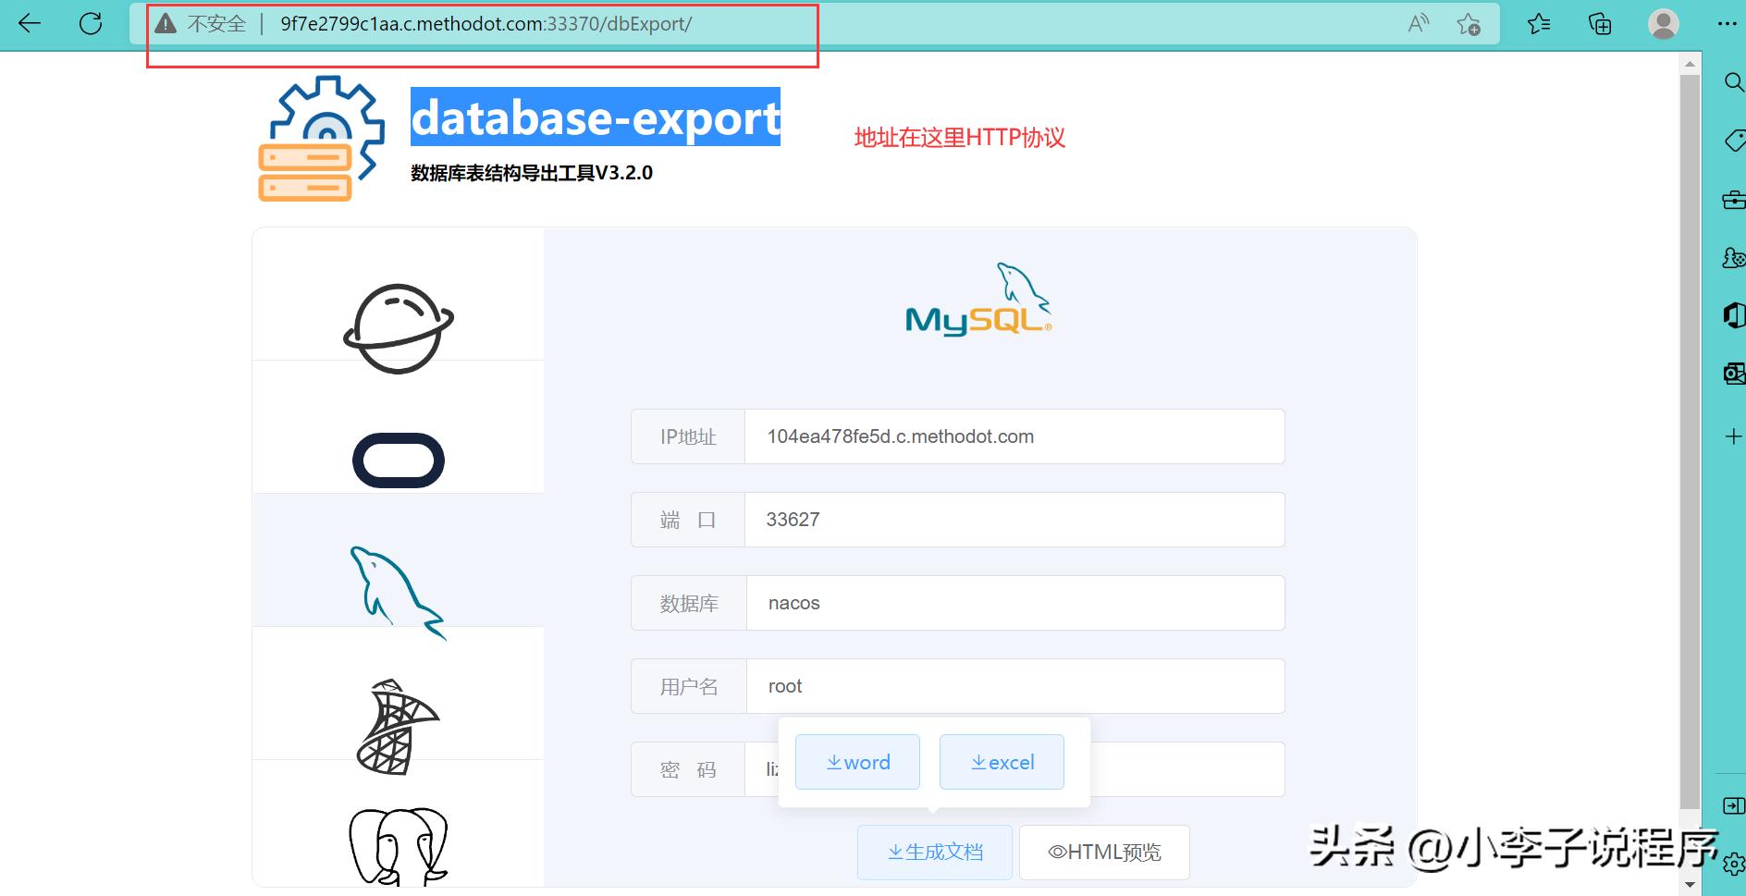Open the HTML预览 preview button
This screenshot has width=1746, height=896.
tap(1104, 852)
